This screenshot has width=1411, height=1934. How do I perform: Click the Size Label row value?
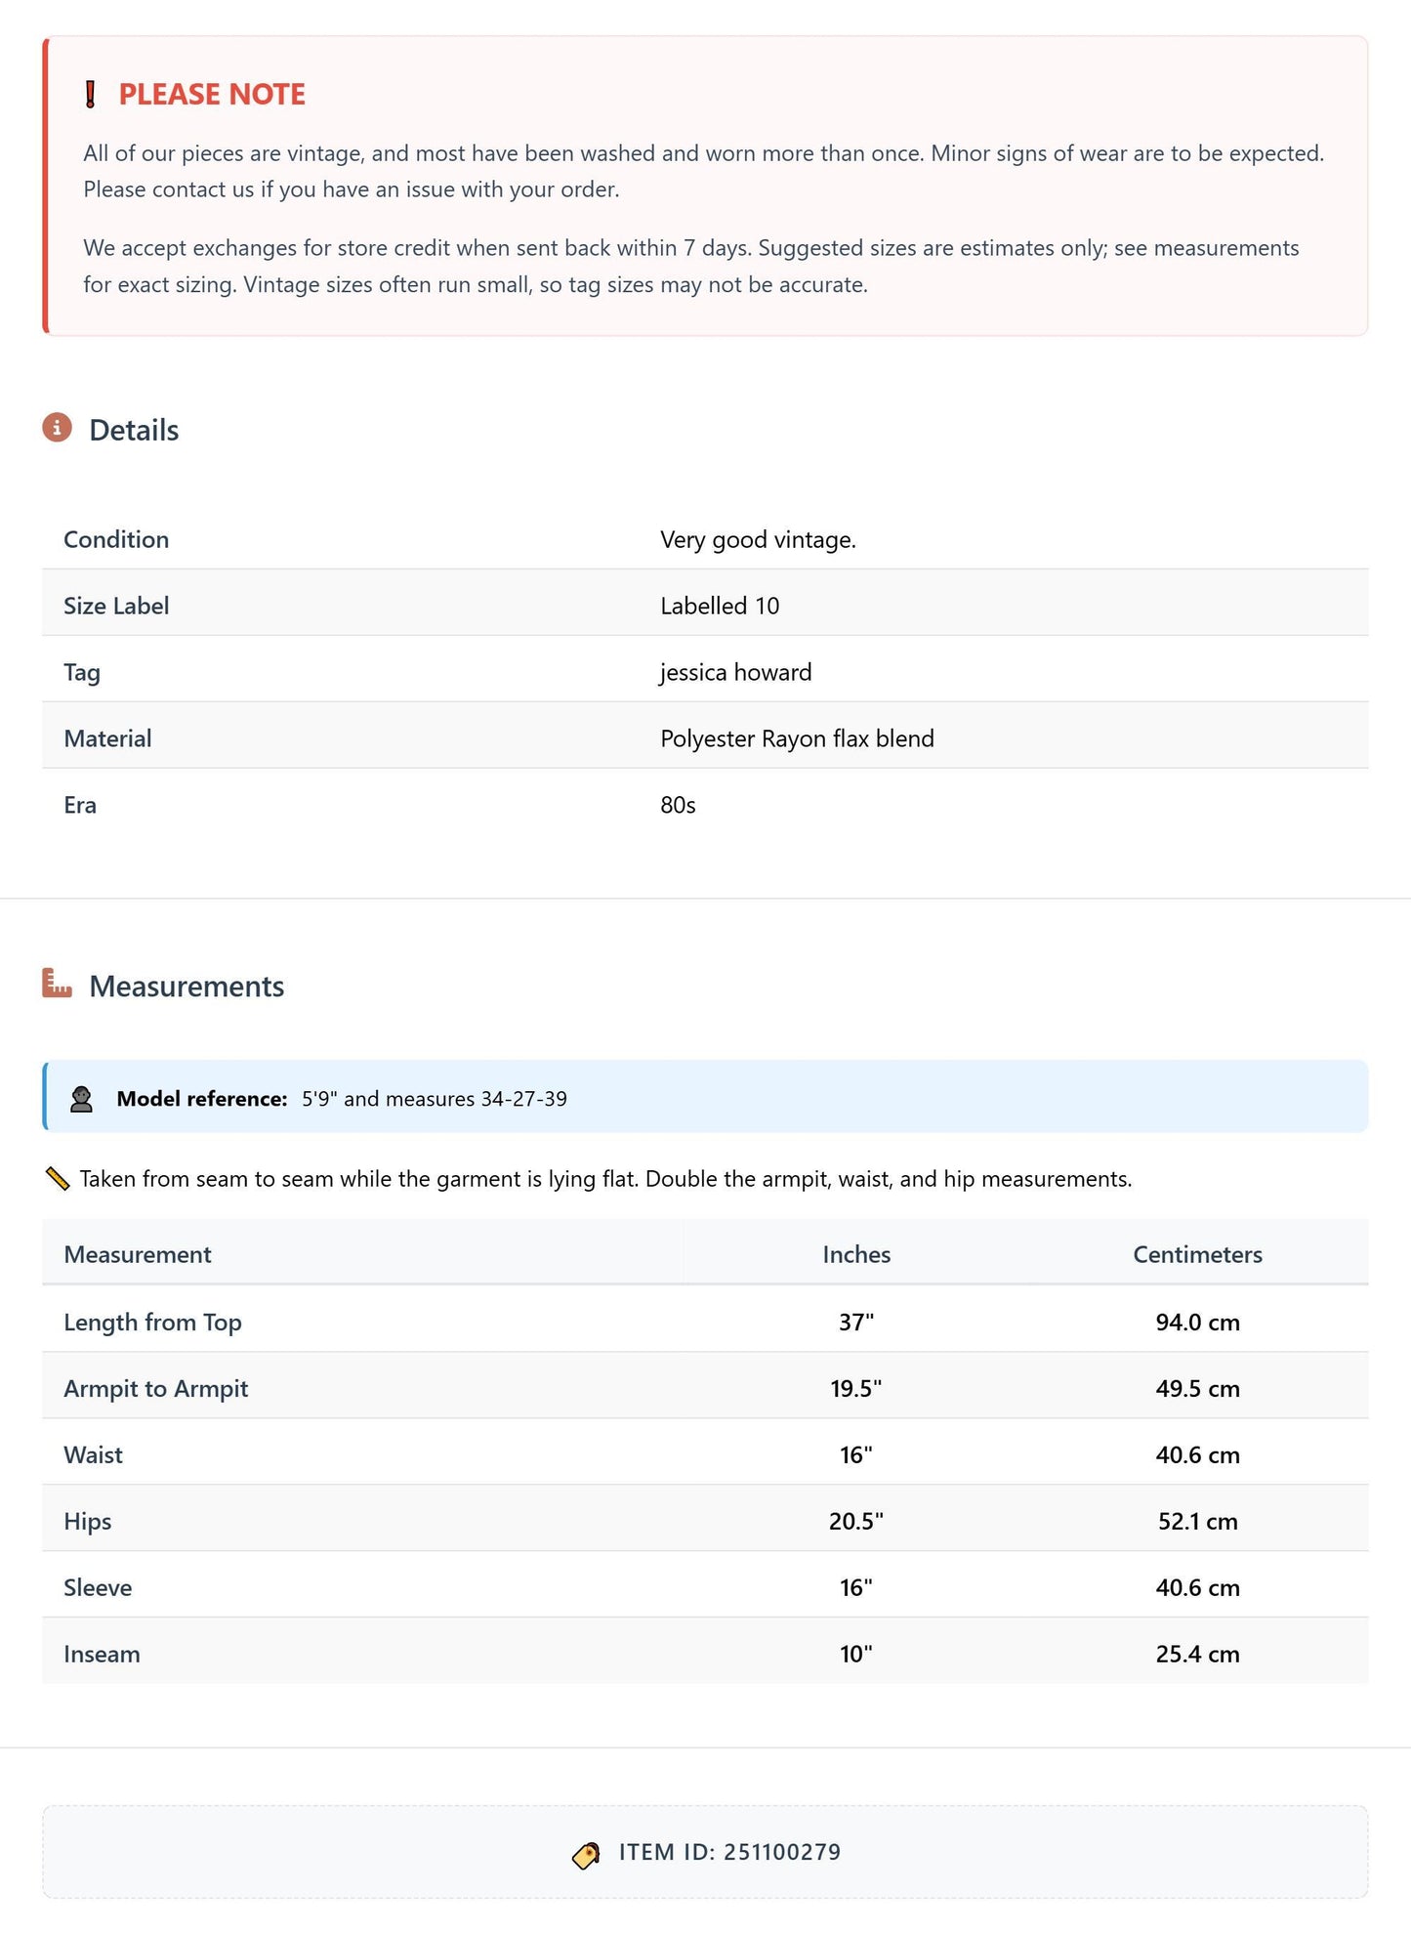720,606
